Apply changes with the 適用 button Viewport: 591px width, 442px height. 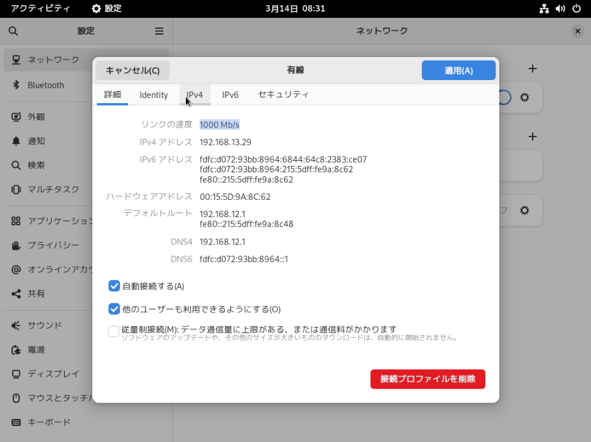(x=458, y=70)
